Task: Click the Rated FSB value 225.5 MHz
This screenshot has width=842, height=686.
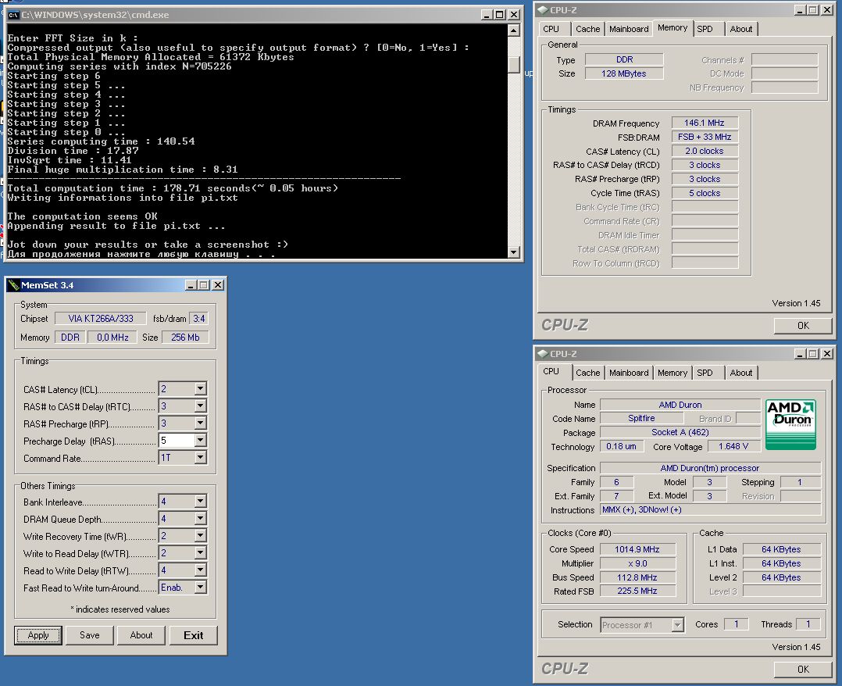Action: (637, 591)
